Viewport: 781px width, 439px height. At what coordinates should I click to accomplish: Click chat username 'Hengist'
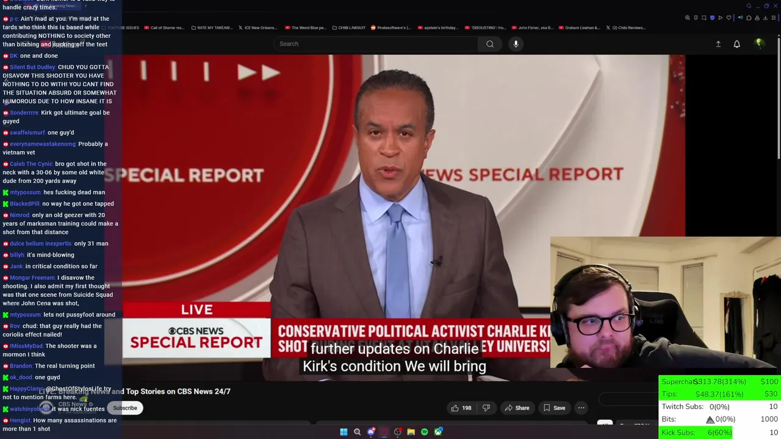coord(21,421)
